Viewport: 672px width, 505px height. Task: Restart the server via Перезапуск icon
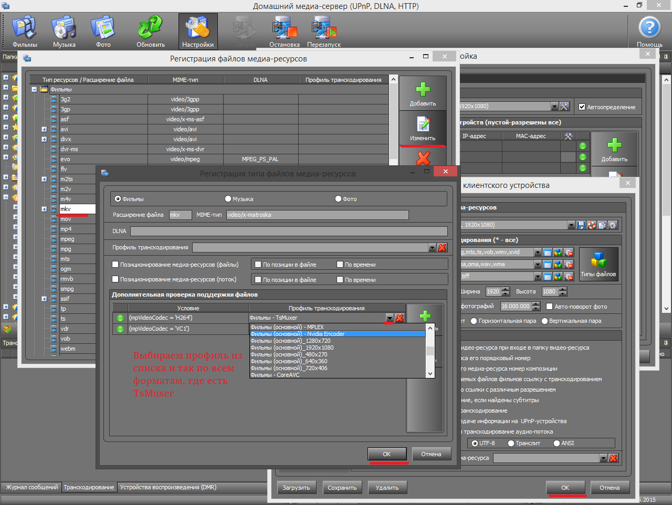[x=323, y=31]
